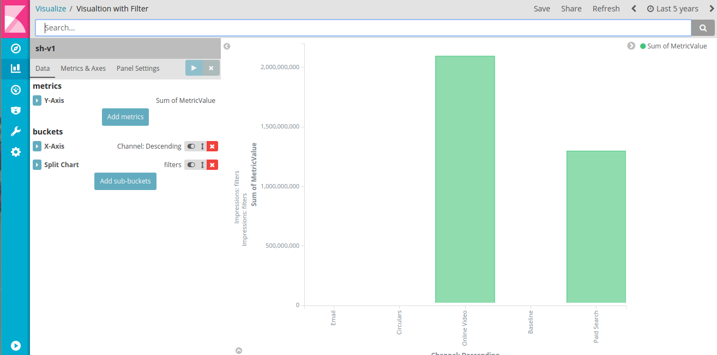Focus the Search query input field

[363, 28]
